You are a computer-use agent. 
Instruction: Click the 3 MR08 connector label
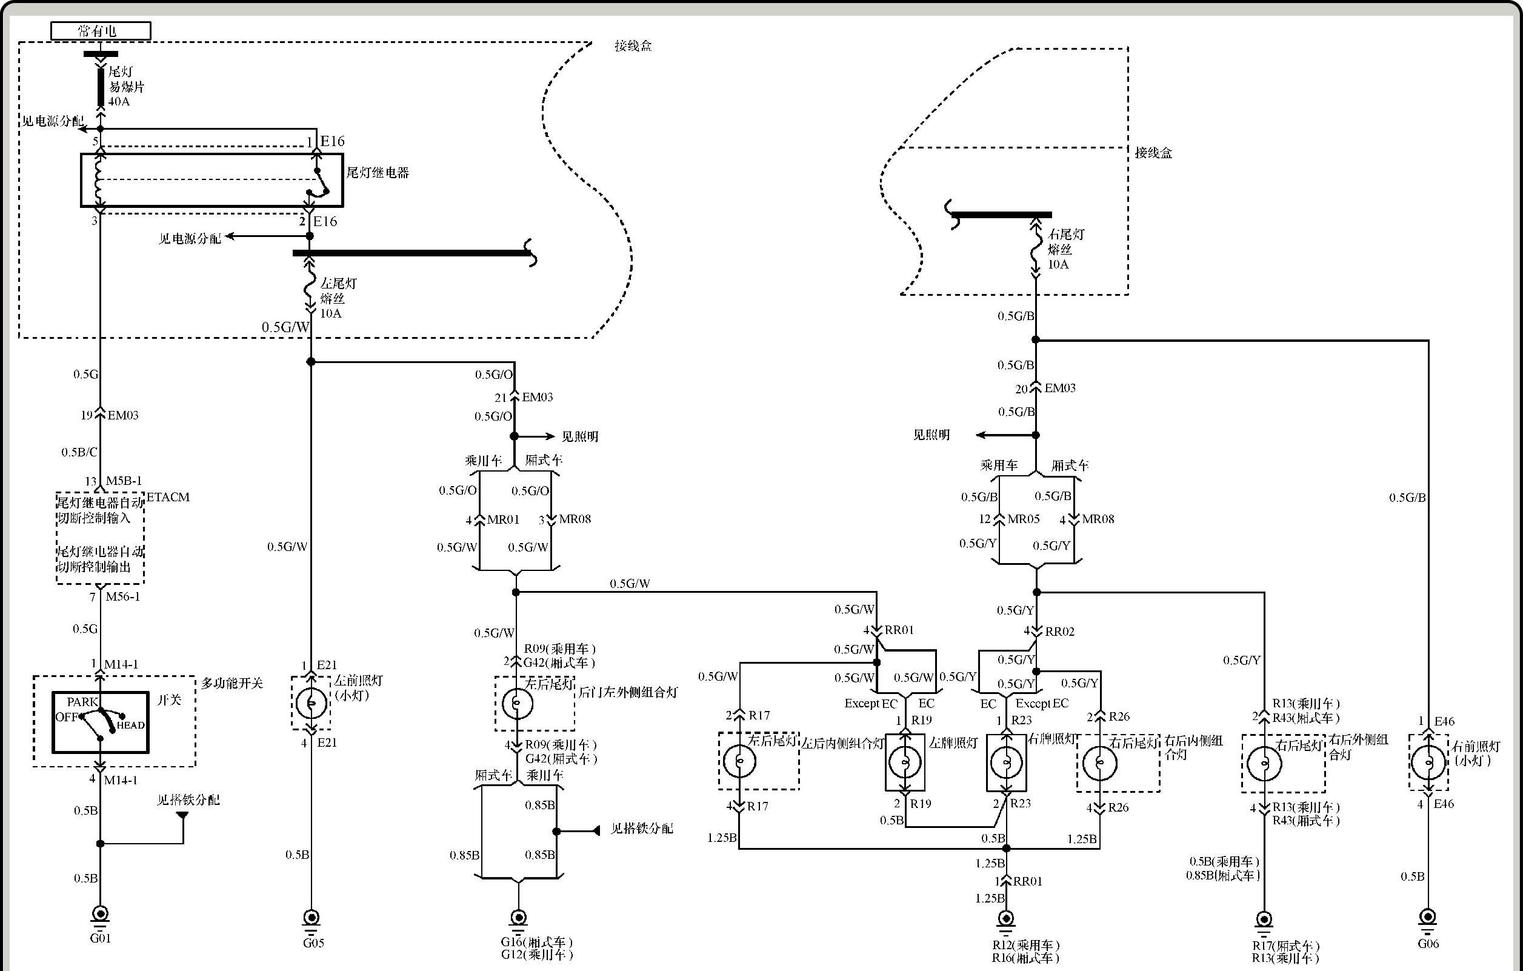[x=565, y=519]
